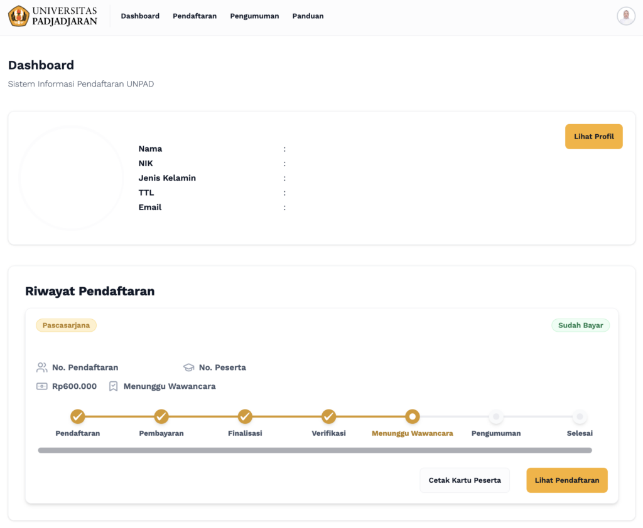This screenshot has height=528, width=643.
Task: Click the graduation cap No. Peserta icon
Action: point(188,367)
